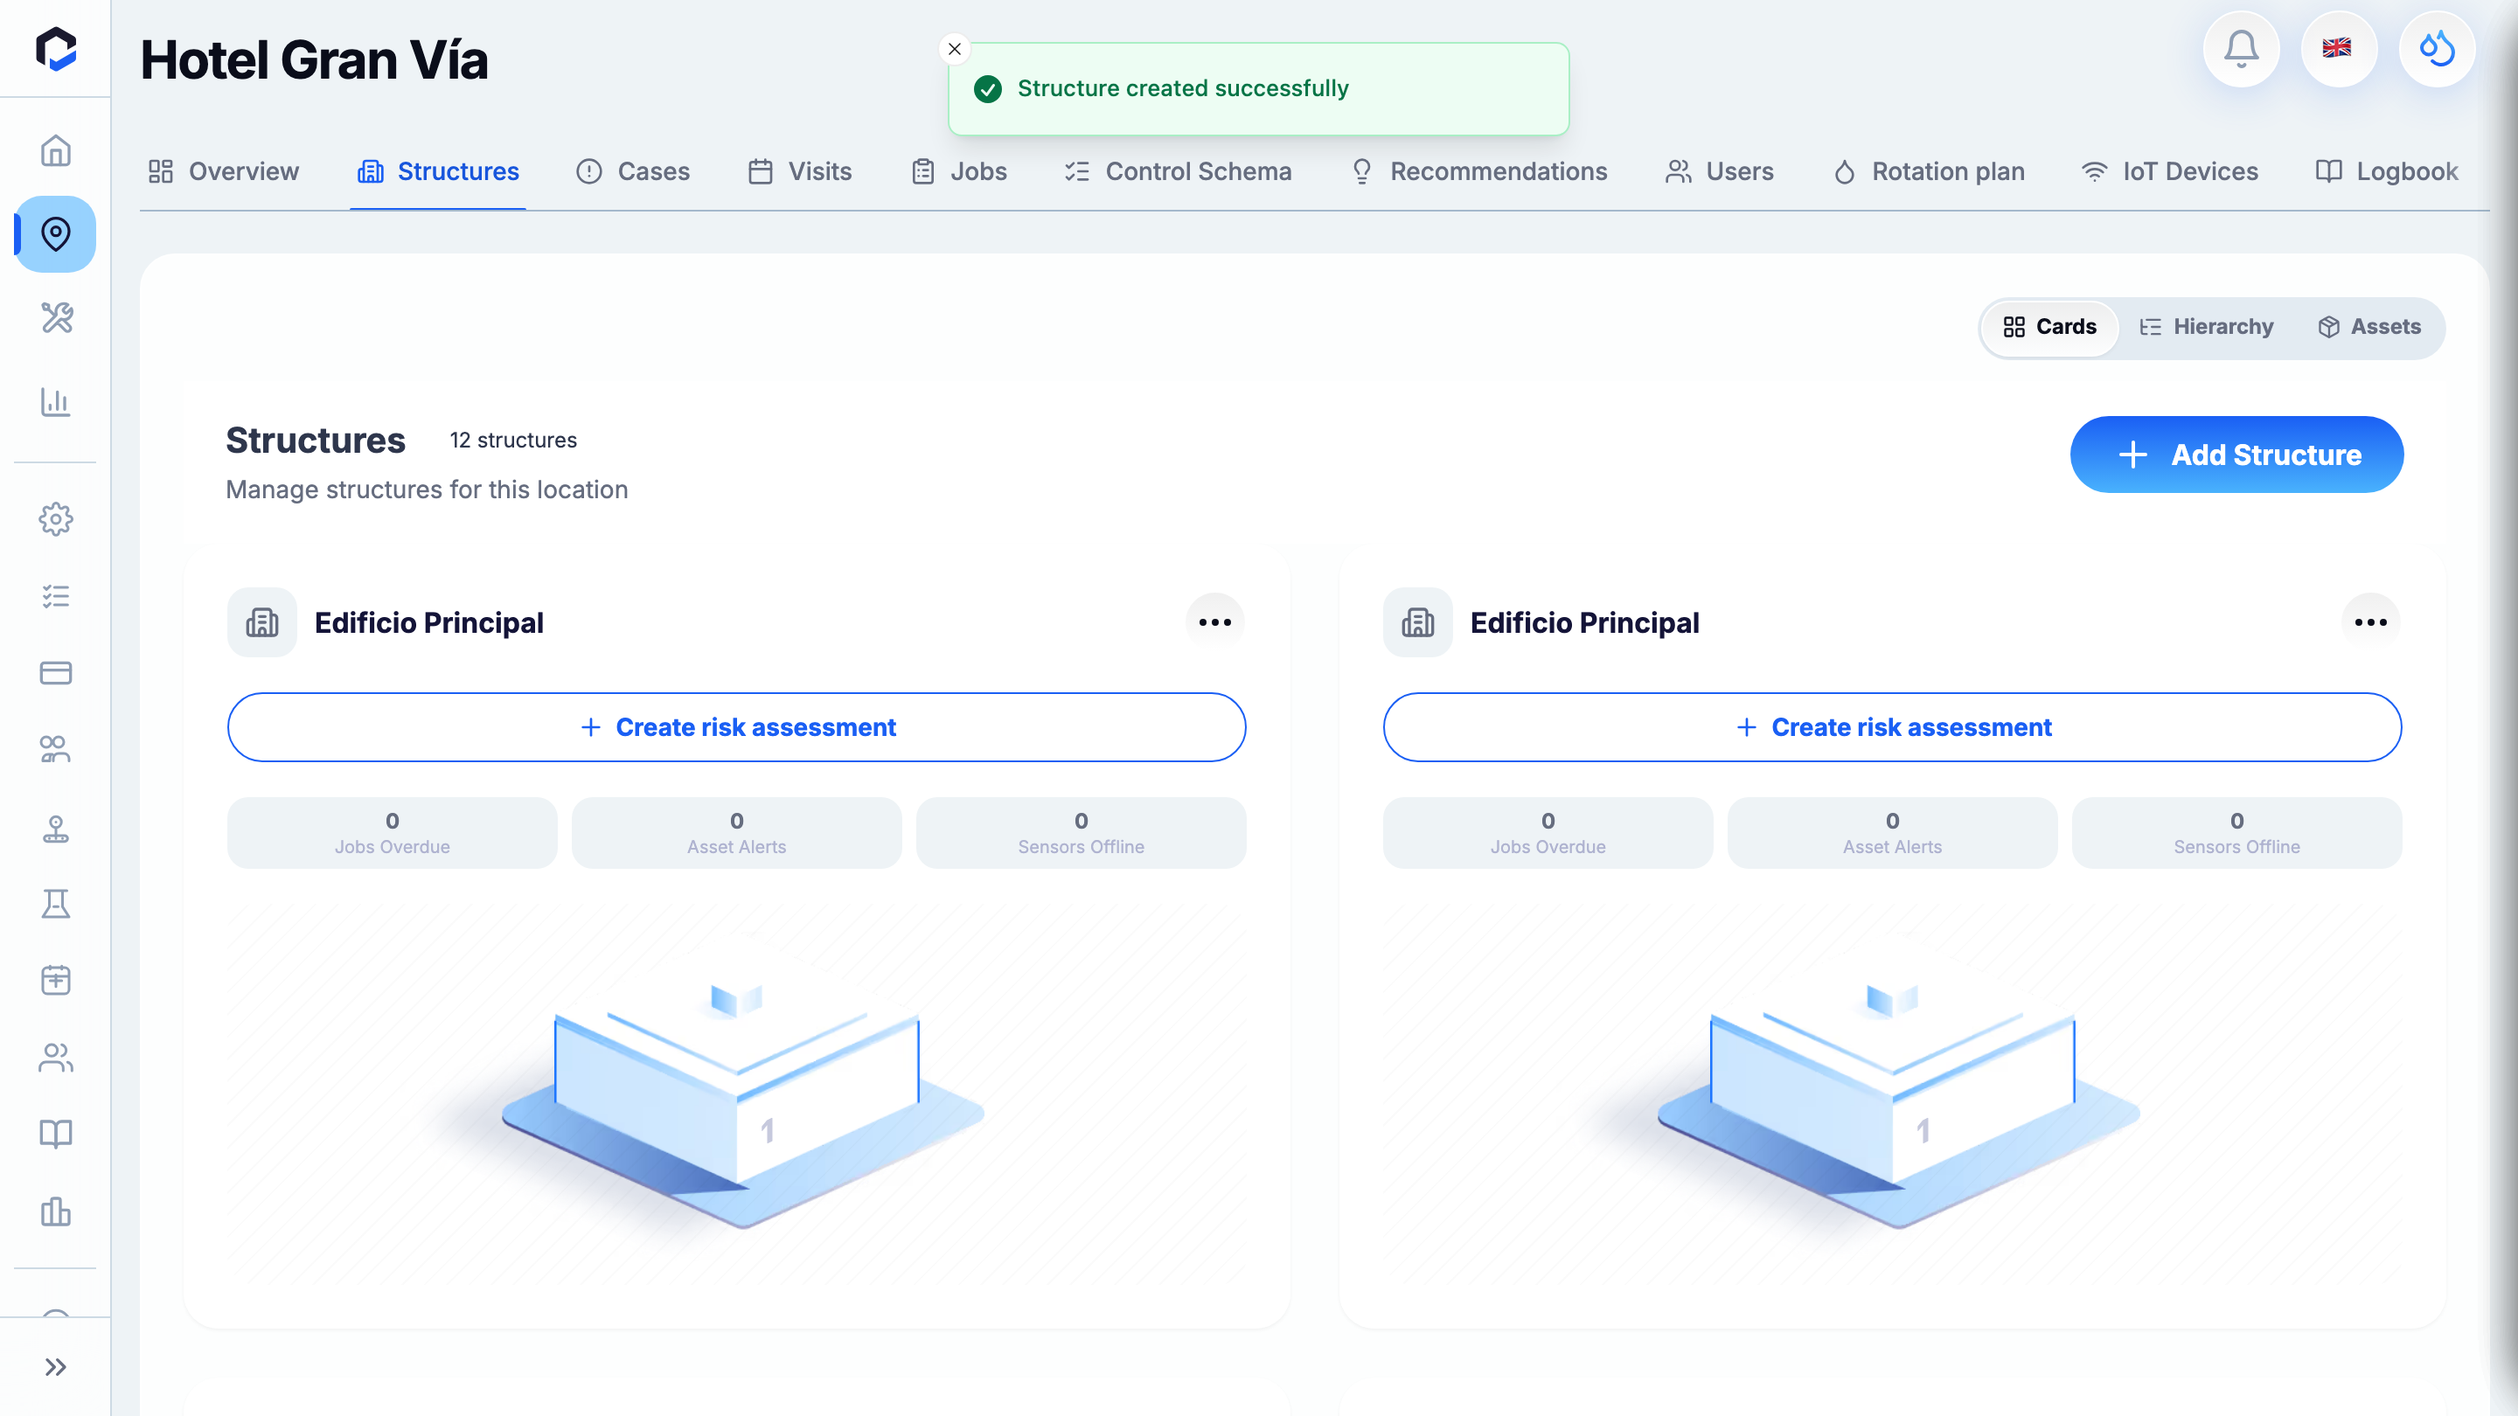Click the app logo in the sidebar

point(56,49)
